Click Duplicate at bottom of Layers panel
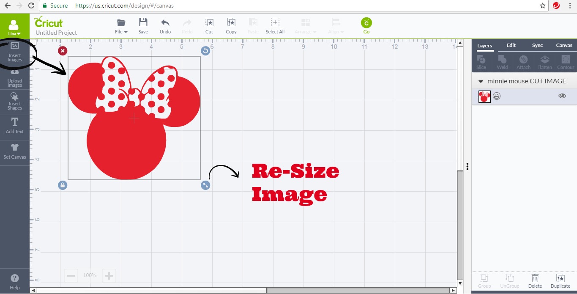The image size is (577, 294). pos(560,281)
